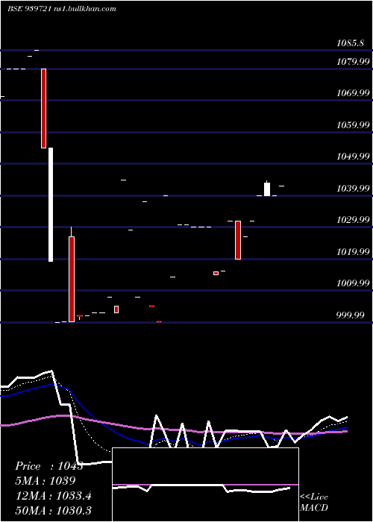Image resolution: width=373 pixels, height=522 pixels.
Task: Click the 50MA : 1030.3 readout
Action: tap(53, 510)
